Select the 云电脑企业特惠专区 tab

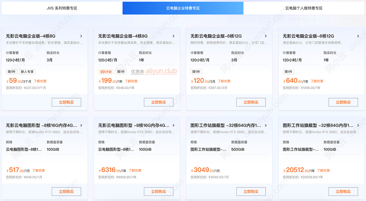coord(183,8)
